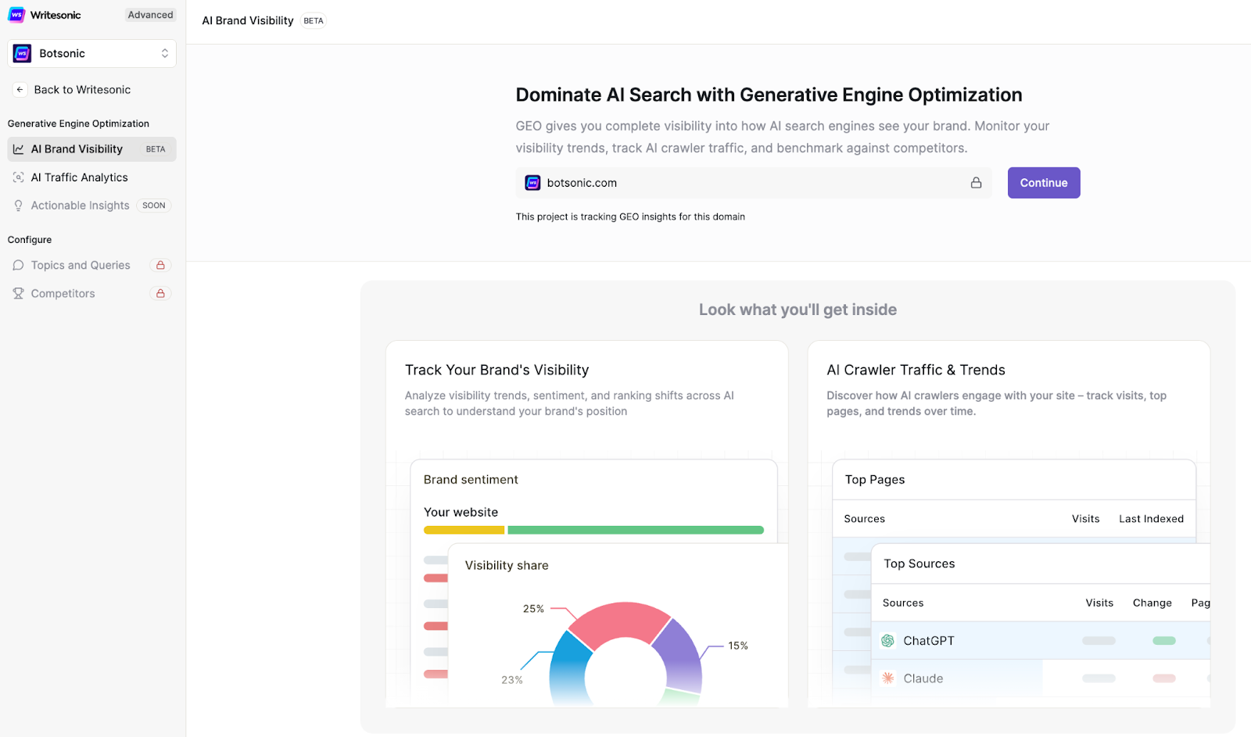Open Actionable Insights in sidebar
Screen dimensions: 1251x737
[80, 206]
